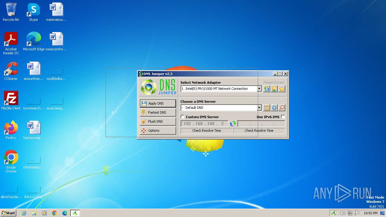This screenshot has height=217, width=386.
Task: Select the meancentre Word document icon
Action: (56, 42)
